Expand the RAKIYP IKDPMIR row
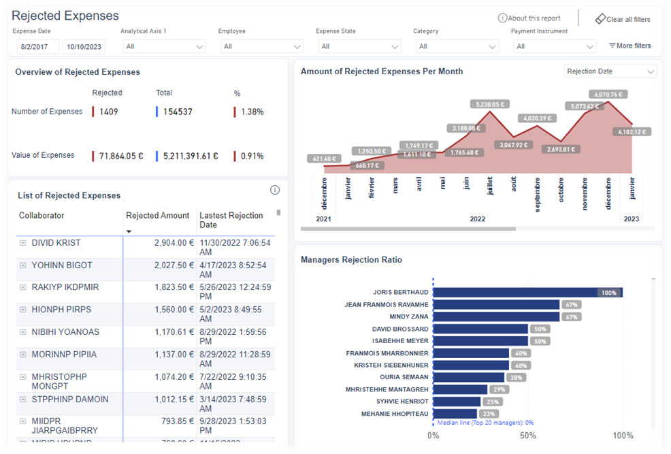Viewport: 671px width, 454px height. click(x=22, y=287)
